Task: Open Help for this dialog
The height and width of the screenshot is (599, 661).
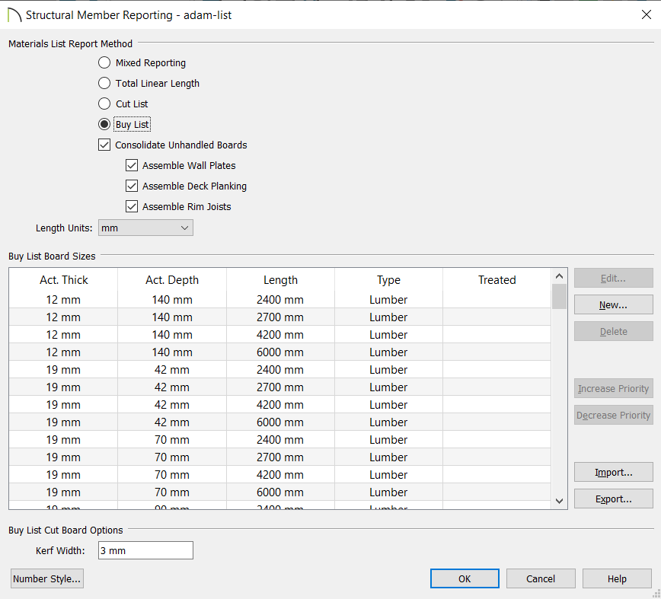Action: click(x=617, y=578)
